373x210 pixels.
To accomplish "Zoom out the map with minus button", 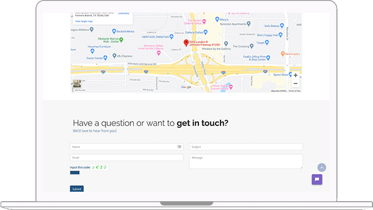I will click(296, 83).
